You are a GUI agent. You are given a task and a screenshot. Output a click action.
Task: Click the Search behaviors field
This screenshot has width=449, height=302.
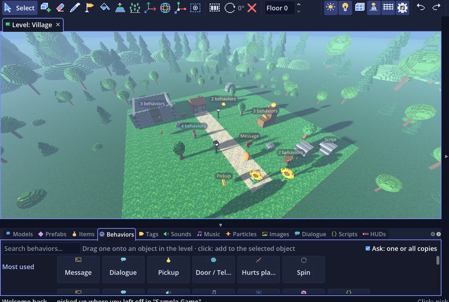[42, 248]
